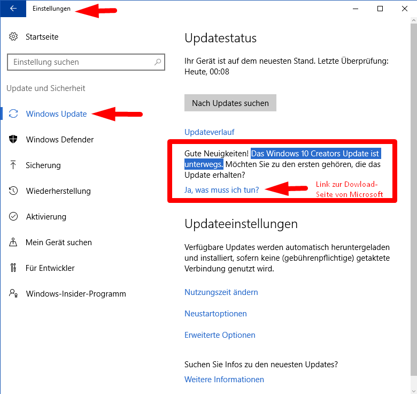Click 'Suchen Sie Infos zu den neuesten Updates?' text

[261, 364]
